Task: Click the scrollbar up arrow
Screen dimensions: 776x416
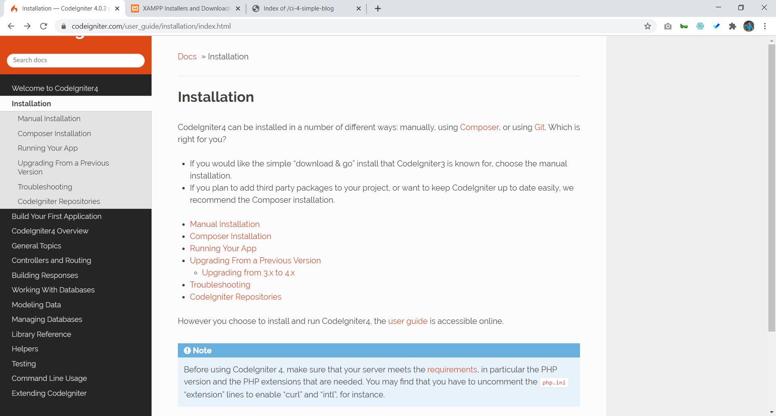Action: 772,40
